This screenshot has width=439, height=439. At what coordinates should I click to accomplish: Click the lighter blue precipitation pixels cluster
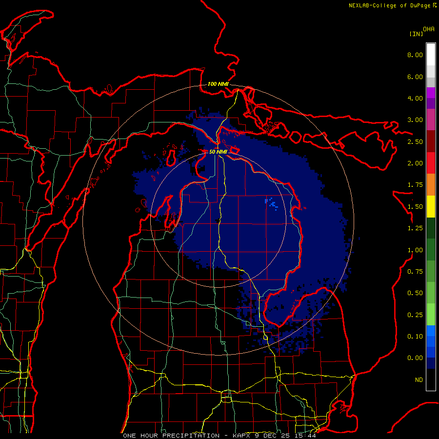271,204
